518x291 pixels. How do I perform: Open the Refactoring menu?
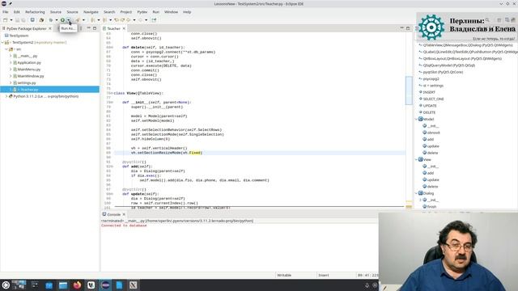[x=35, y=12]
